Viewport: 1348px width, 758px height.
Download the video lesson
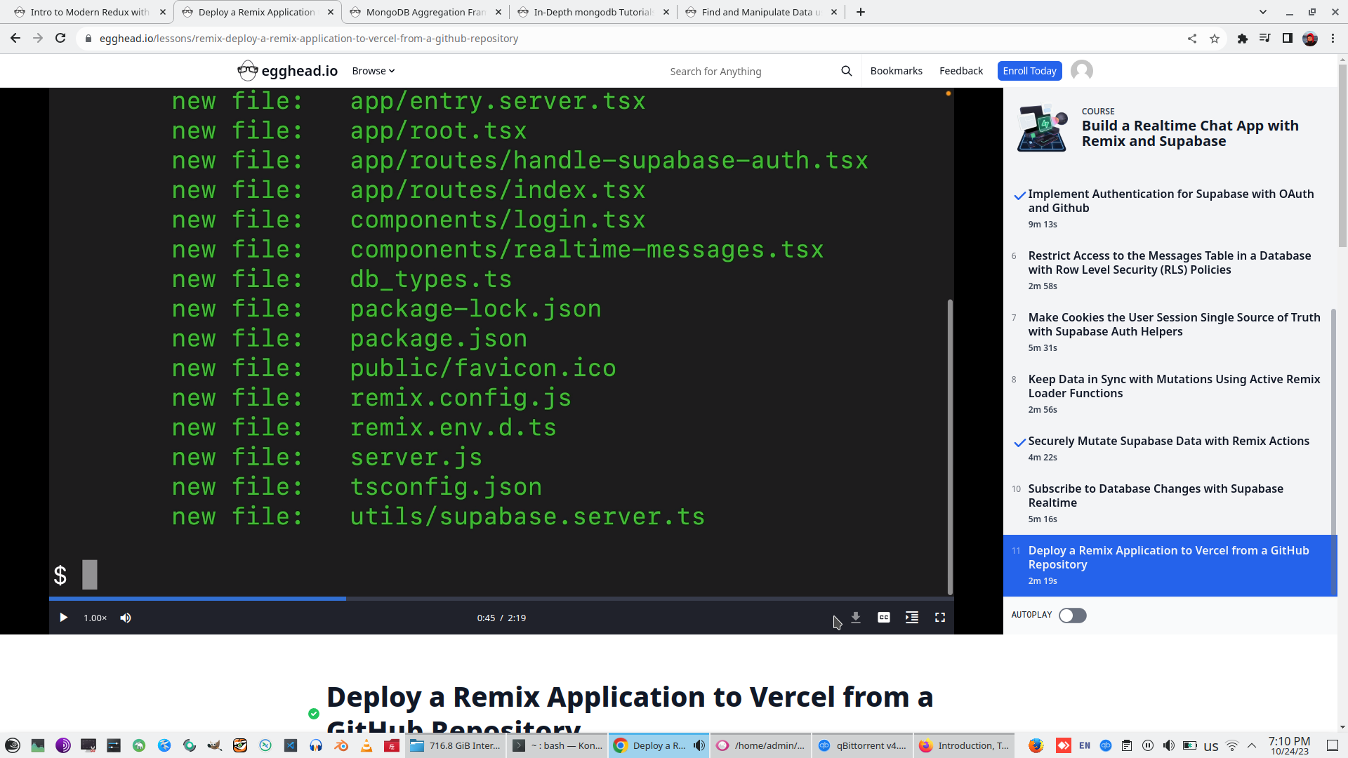(856, 618)
